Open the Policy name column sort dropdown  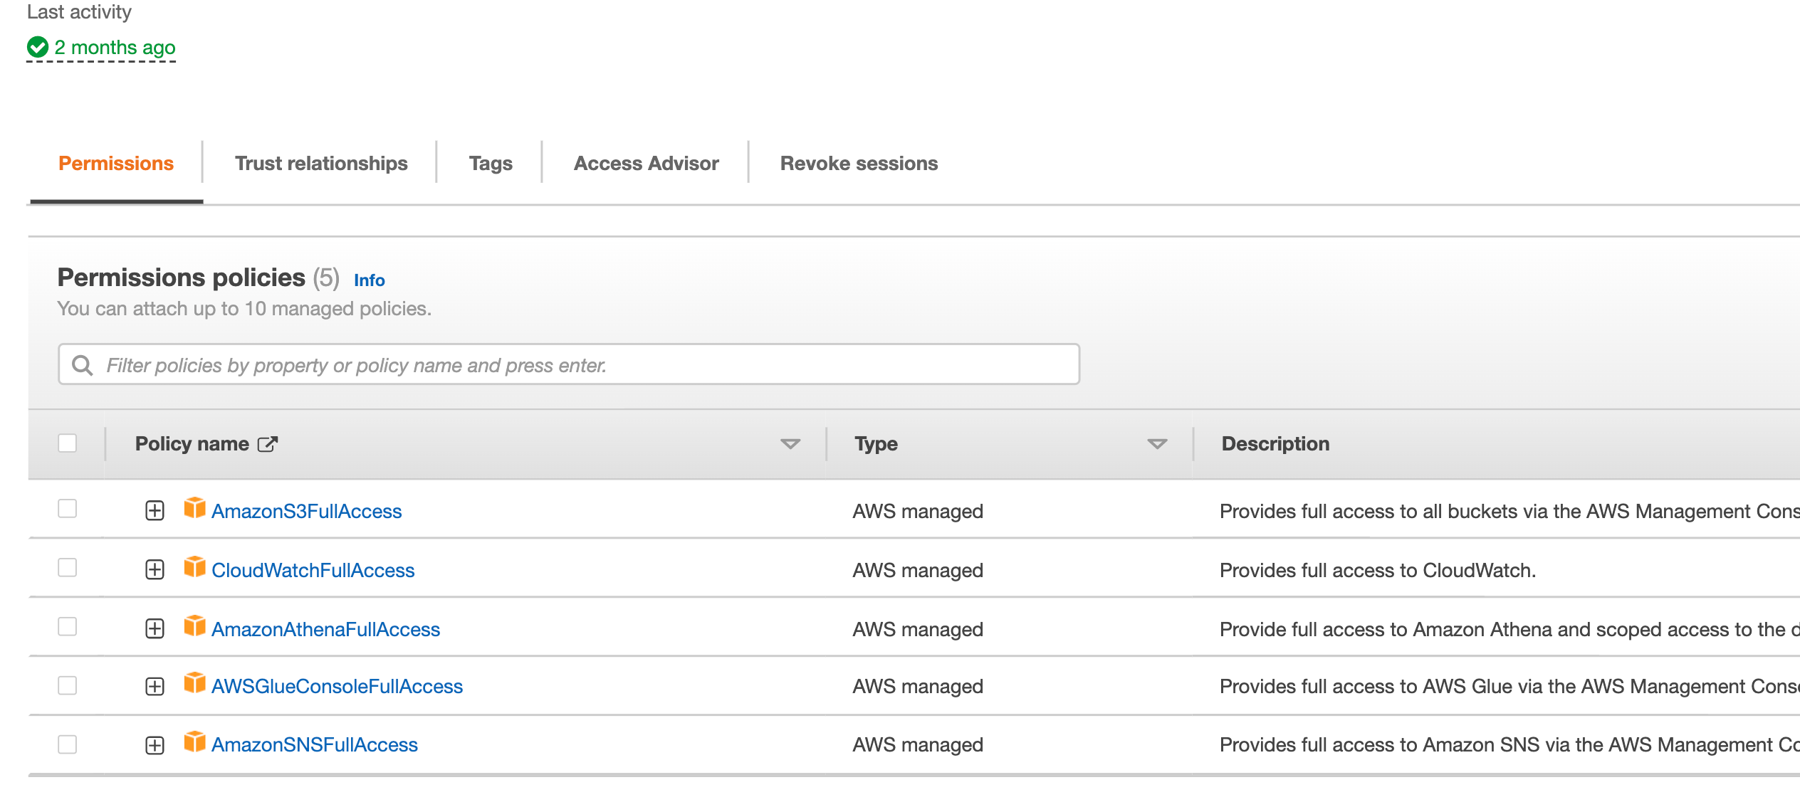tap(790, 444)
